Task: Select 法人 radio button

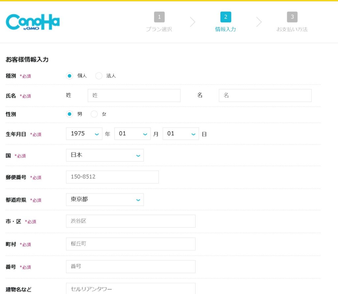Action: pyautogui.click(x=99, y=76)
